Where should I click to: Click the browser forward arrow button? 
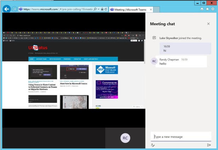[x=13, y=9]
